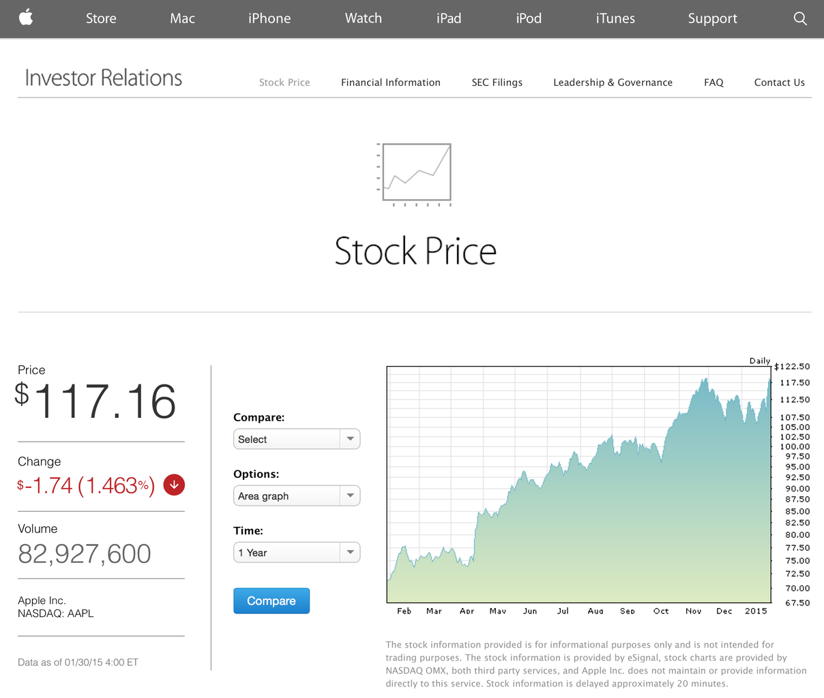
Task: Go to the FAQ page
Action: (x=713, y=82)
